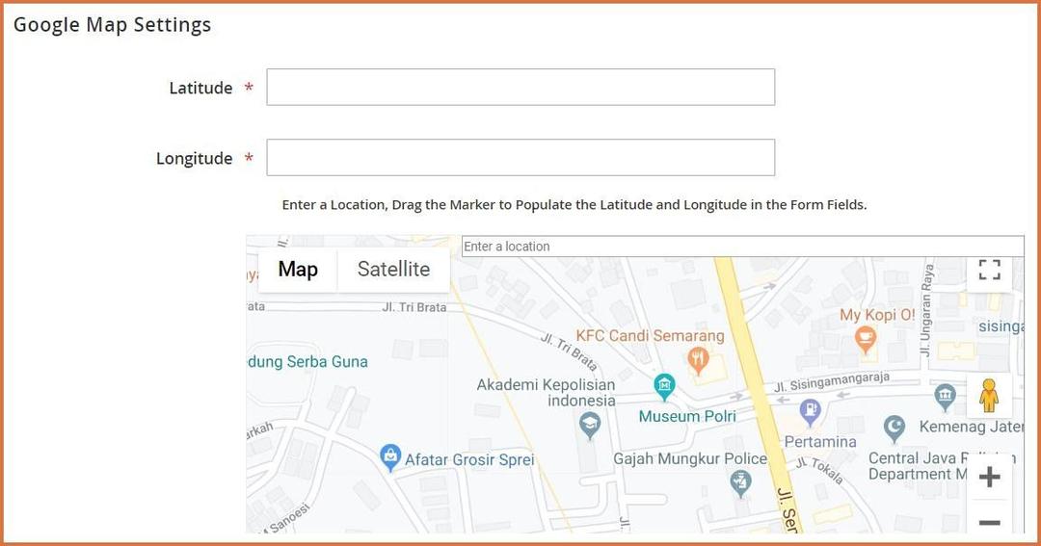
Task: Click the Jl. Tokala street label
Action: 819,470
